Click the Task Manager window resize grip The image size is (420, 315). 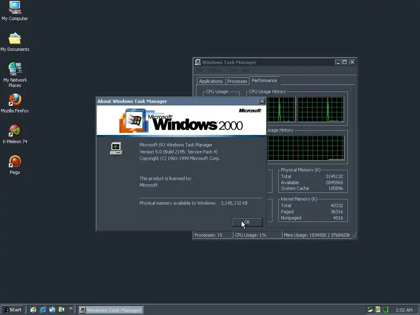[354, 235]
